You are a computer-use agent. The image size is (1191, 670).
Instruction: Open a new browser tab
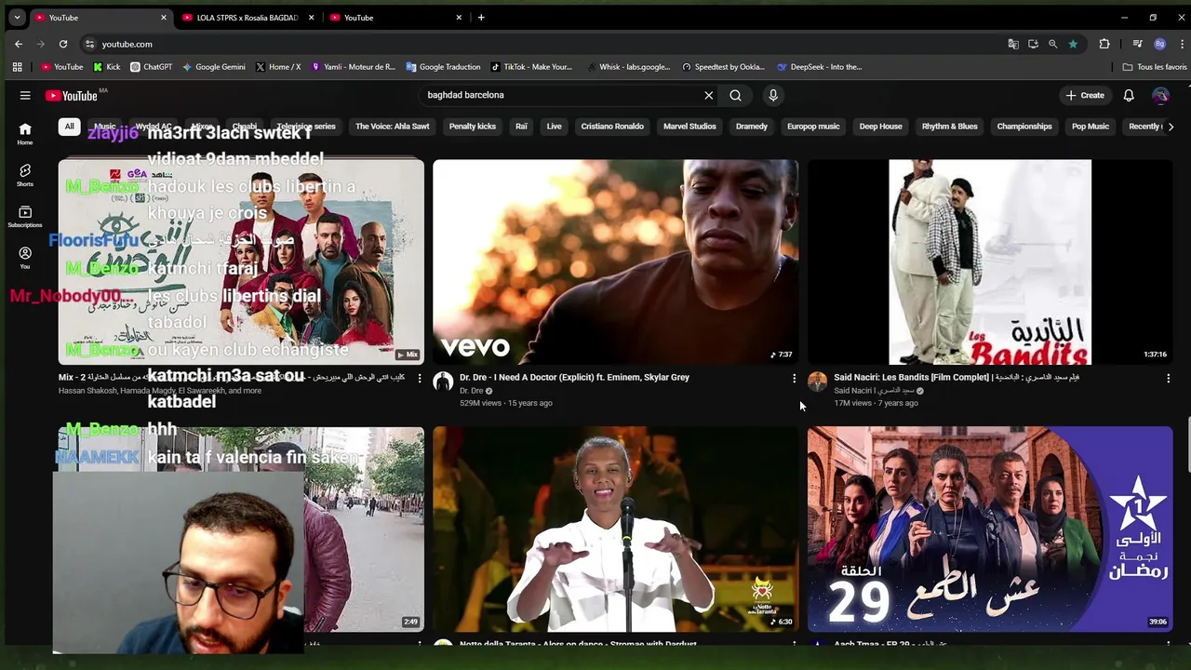coord(481,18)
